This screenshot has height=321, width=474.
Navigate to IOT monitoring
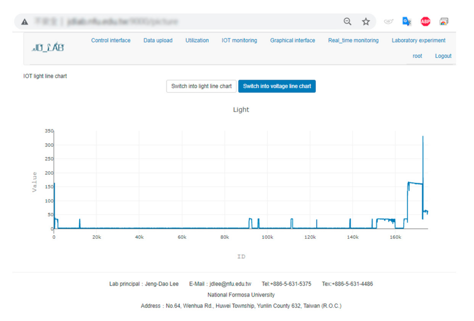[239, 40]
